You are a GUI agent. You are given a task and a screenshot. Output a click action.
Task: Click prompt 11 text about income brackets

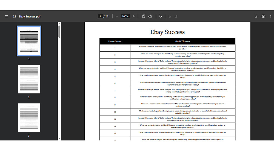pyautogui.click(x=182, y=119)
